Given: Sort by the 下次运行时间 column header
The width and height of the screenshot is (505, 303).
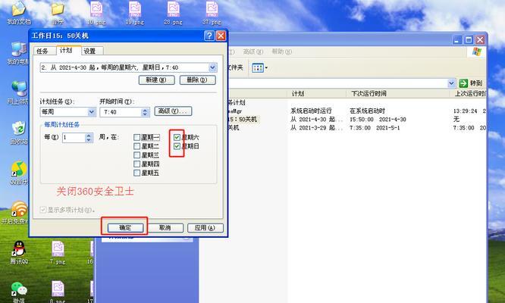Looking at the screenshot, I should tap(398, 94).
